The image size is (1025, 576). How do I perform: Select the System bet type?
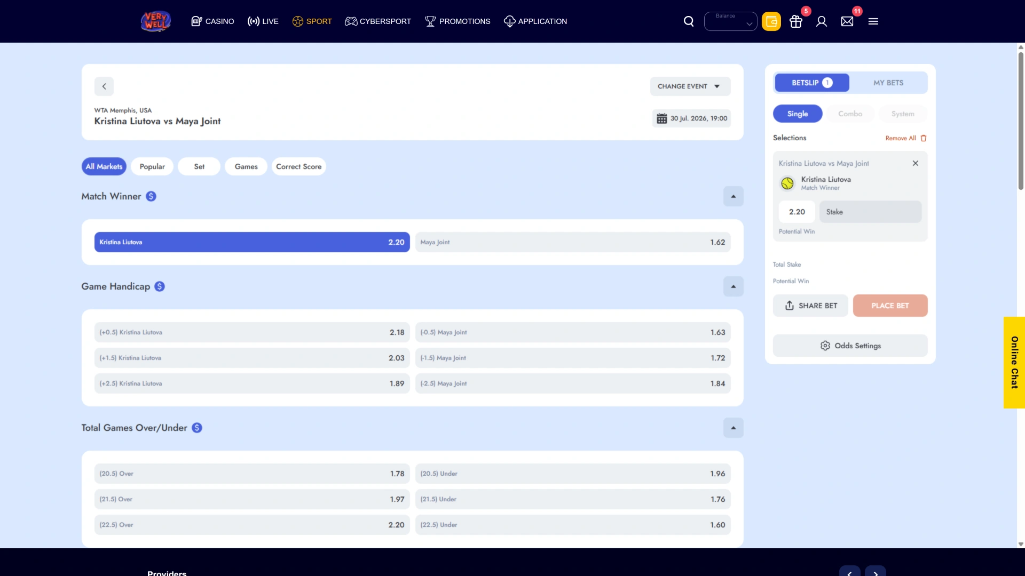click(903, 114)
